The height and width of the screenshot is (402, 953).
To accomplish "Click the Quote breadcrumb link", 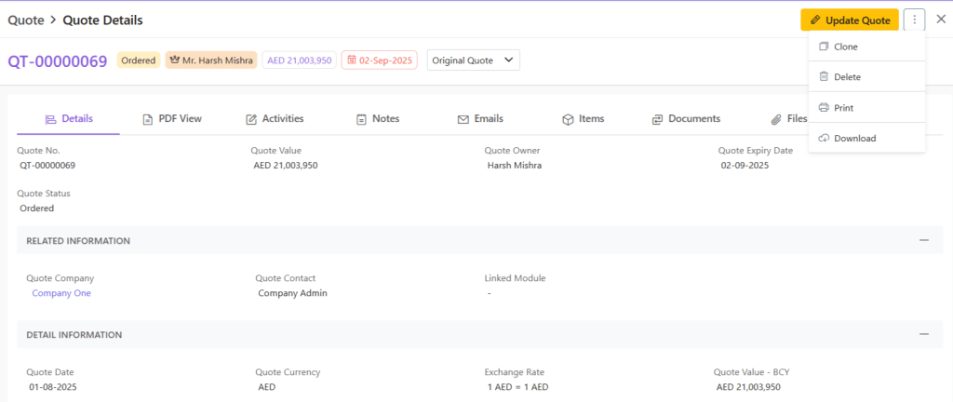I will coord(25,20).
